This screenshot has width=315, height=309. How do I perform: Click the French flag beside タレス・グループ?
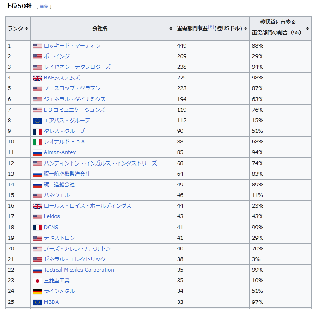pos(37,131)
